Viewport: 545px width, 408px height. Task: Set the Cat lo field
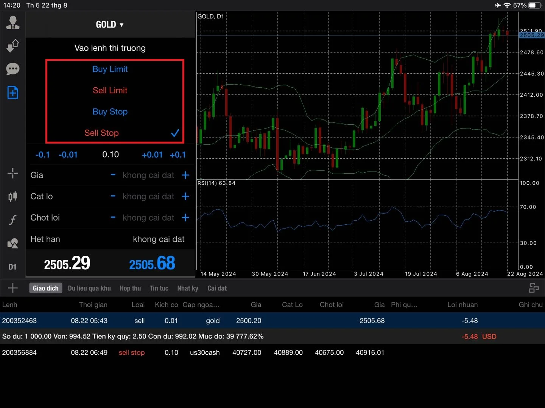148,196
